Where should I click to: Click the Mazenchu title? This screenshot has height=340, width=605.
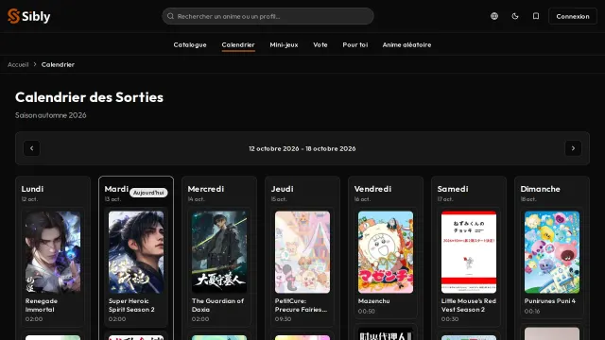[x=374, y=301]
